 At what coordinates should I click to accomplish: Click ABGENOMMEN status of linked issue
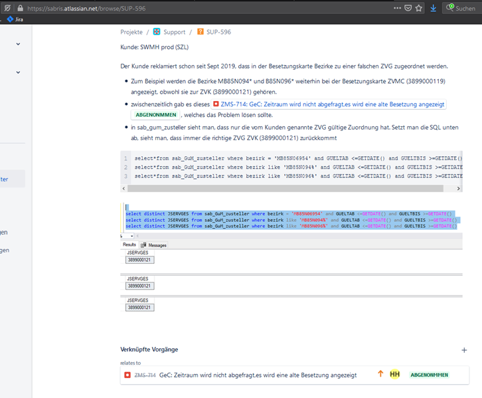pos(430,375)
